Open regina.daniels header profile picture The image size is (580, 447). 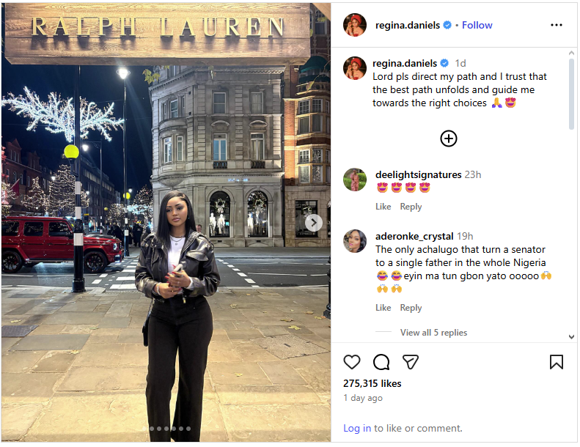click(355, 25)
